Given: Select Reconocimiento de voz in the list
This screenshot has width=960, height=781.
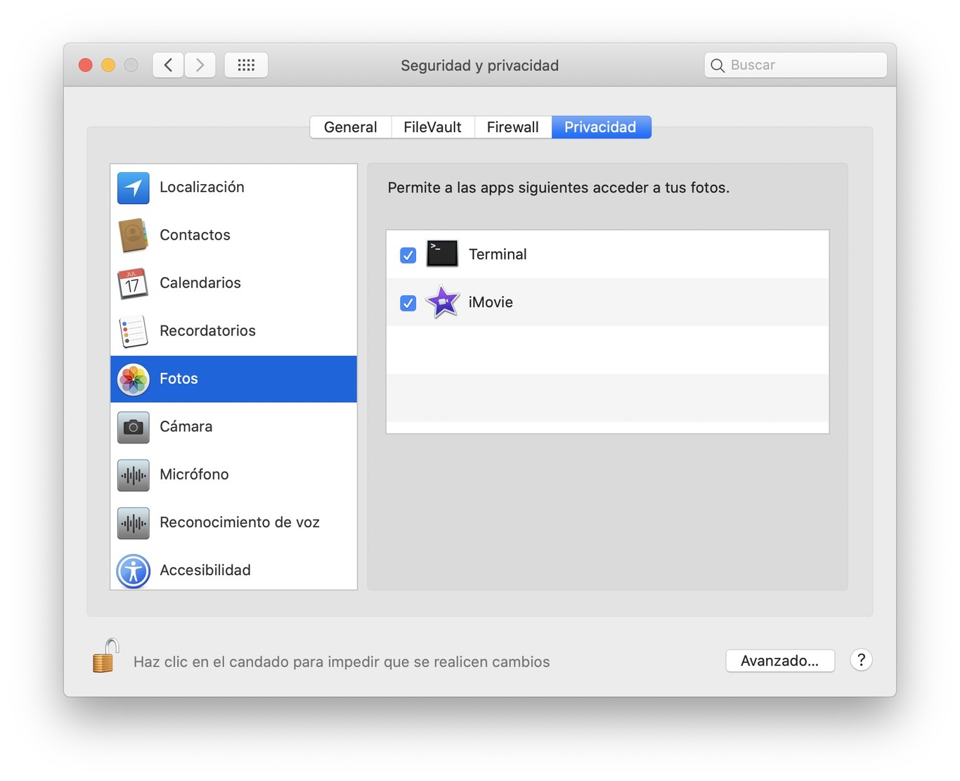Looking at the screenshot, I should click(x=239, y=522).
